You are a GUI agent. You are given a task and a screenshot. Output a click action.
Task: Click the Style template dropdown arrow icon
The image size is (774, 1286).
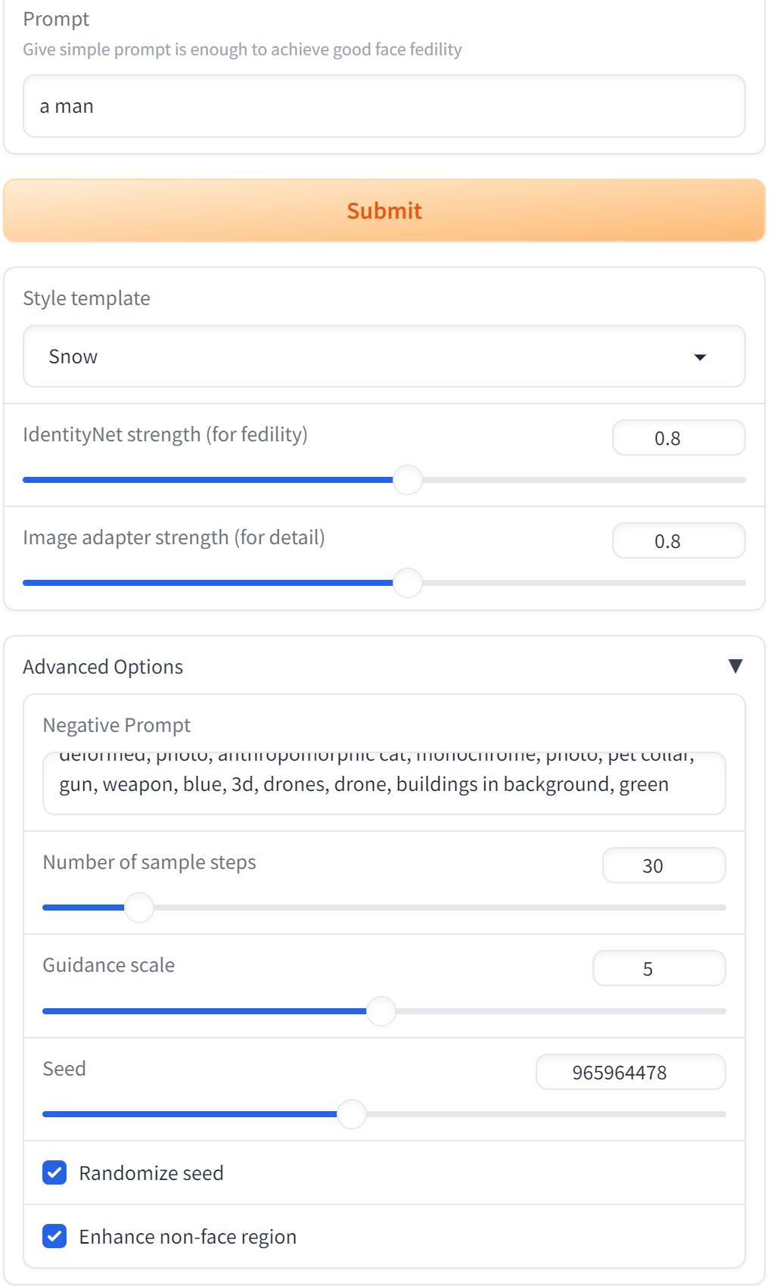coord(700,357)
